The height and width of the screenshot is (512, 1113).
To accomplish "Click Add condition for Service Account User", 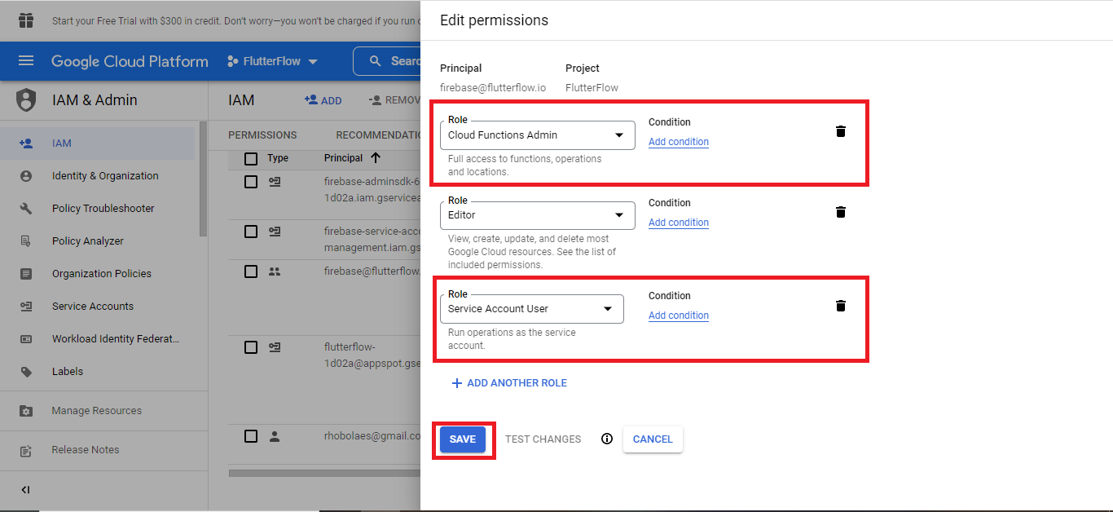I will click(x=679, y=316).
